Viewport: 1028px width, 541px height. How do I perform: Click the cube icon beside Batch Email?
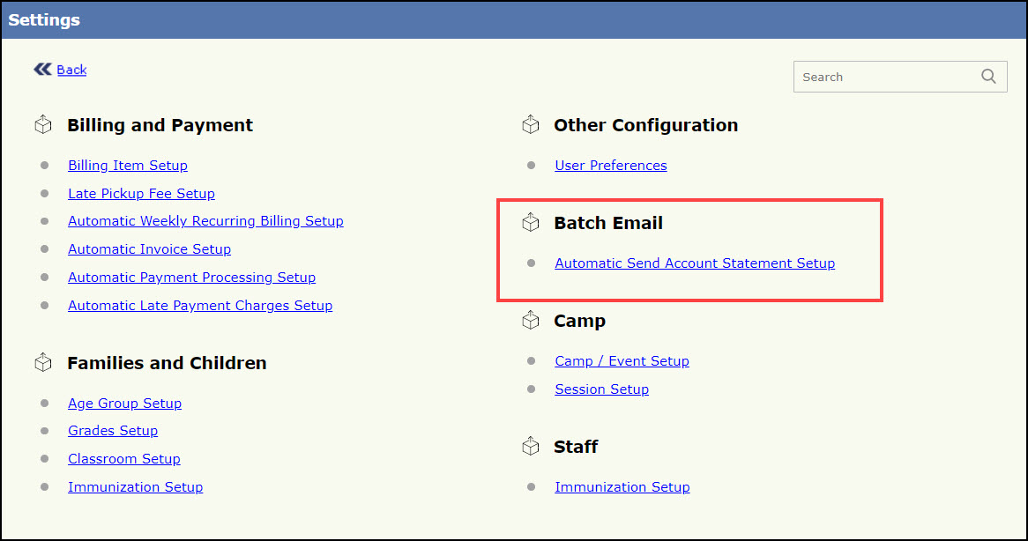coord(530,223)
